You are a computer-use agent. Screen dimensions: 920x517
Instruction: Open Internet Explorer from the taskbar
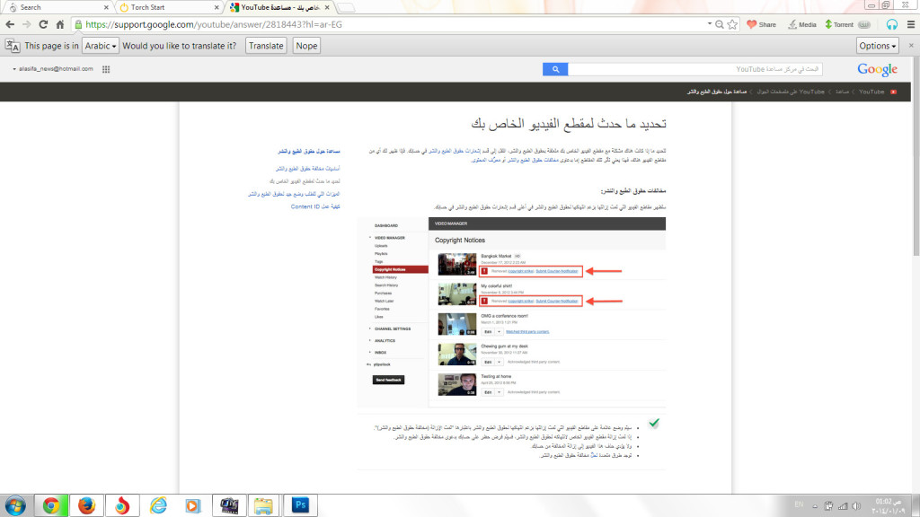click(x=158, y=505)
